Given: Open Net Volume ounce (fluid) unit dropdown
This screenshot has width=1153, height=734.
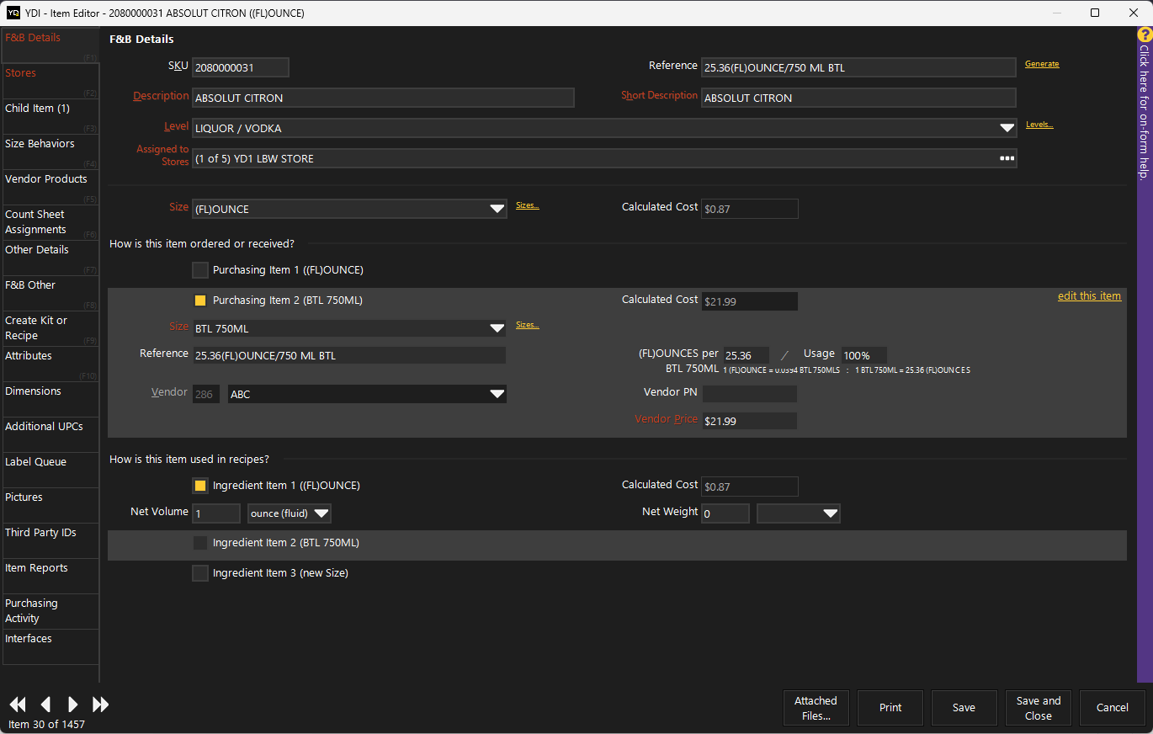Looking at the screenshot, I should (x=321, y=513).
